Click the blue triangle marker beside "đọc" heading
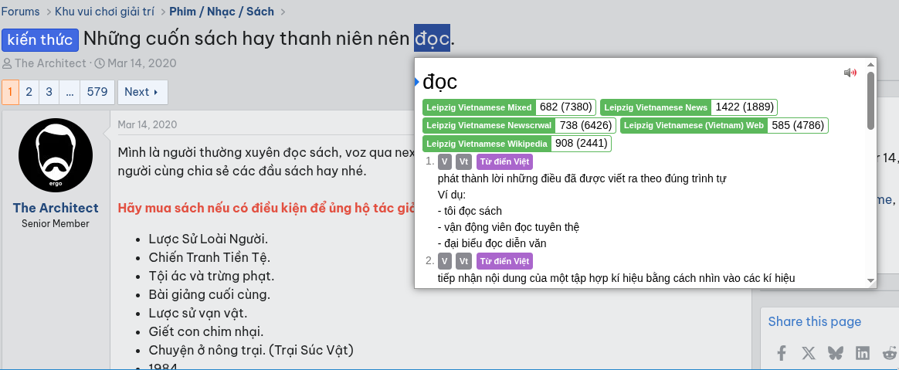 click(x=417, y=81)
